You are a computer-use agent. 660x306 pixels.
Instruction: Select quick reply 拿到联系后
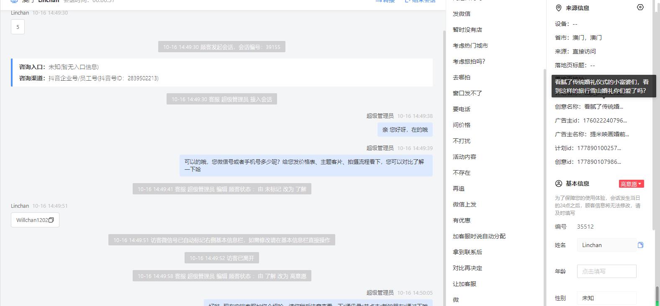point(467,252)
